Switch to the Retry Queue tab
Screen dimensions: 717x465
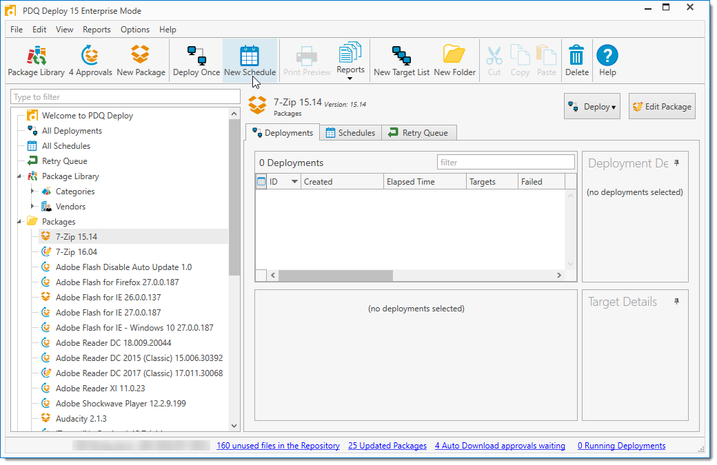coord(419,132)
